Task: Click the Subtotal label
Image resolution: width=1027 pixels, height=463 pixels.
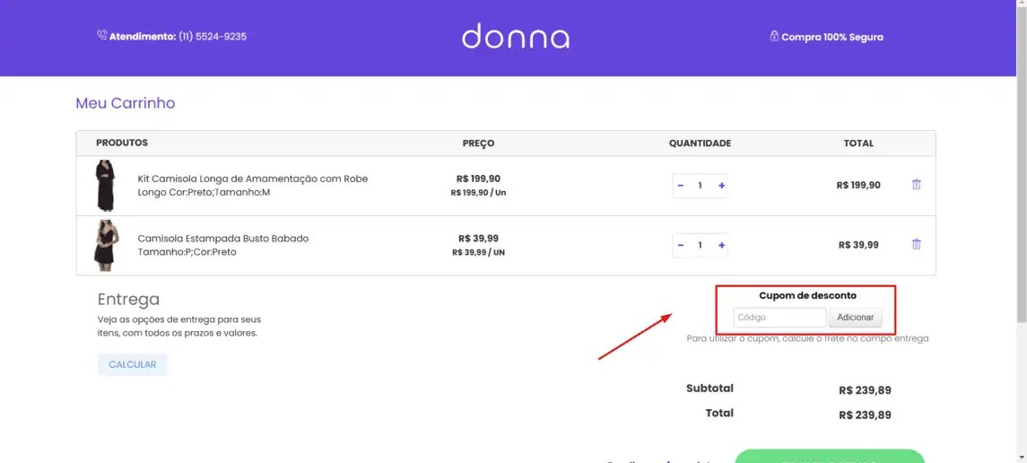Action: (x=709, y=389)
